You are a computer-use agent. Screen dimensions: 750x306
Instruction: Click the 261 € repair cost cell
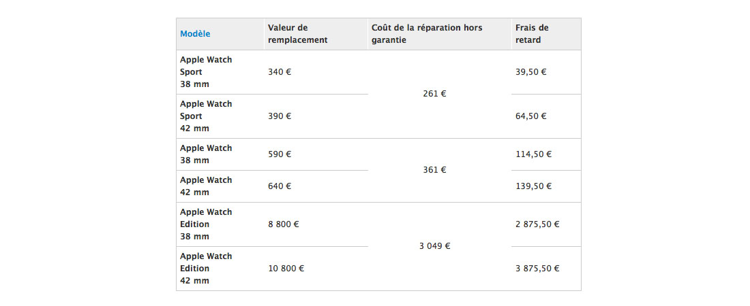click(x=435, y=94)
